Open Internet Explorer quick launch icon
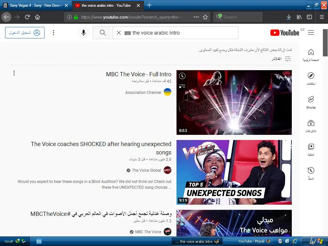Image resolution: width=328 pixels, height=246 pixels. [295, 241]
